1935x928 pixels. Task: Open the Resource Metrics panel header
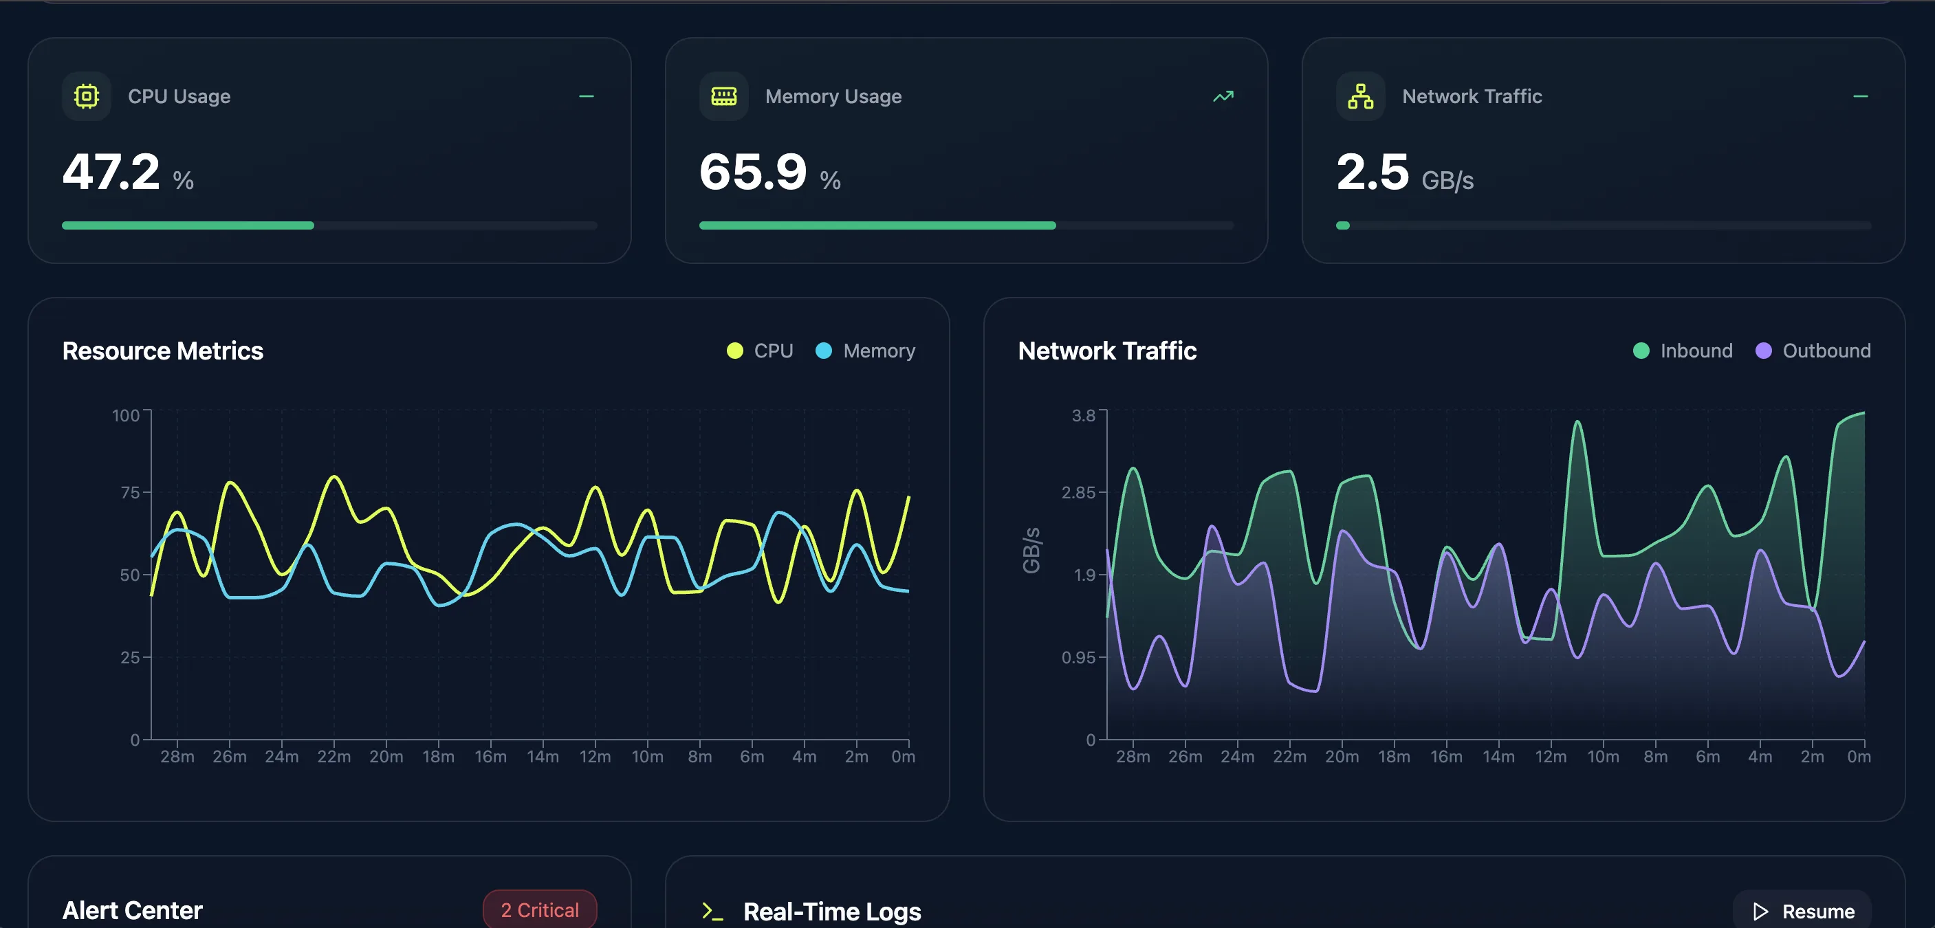tap(163, 350)
